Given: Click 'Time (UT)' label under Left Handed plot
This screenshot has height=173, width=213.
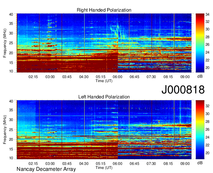Looking at the screenshot, I should 104,168.
